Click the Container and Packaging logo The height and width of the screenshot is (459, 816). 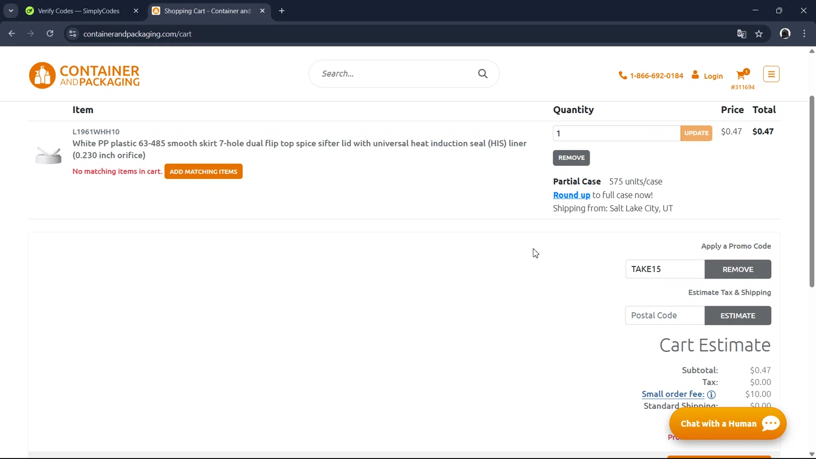click(x=84, y=75)
